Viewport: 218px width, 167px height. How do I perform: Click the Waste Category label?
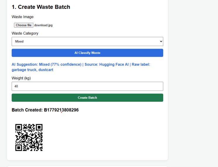[25, 33]
